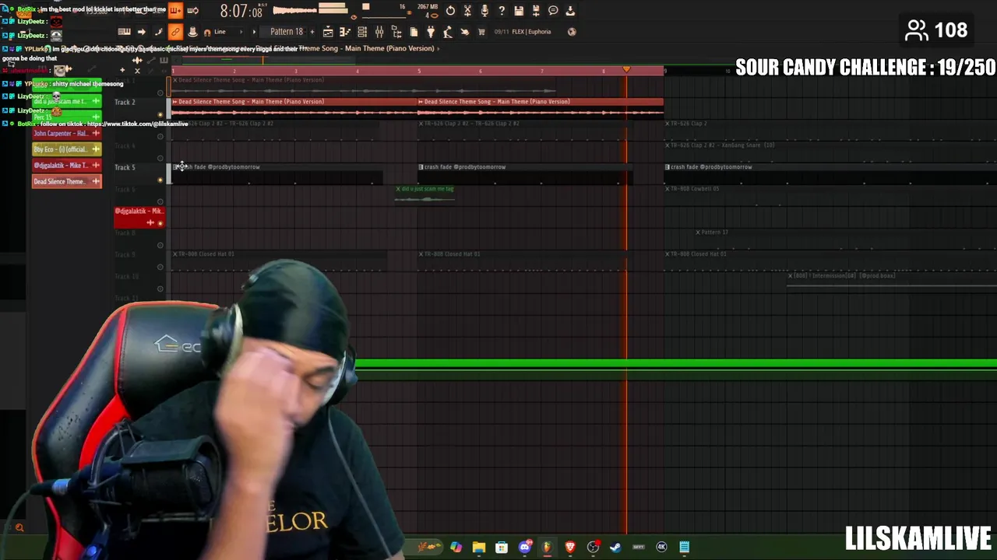Click the orange playhead marker on timeline
The height and width of the screenshot is (560, 997).
pos(627,70)
